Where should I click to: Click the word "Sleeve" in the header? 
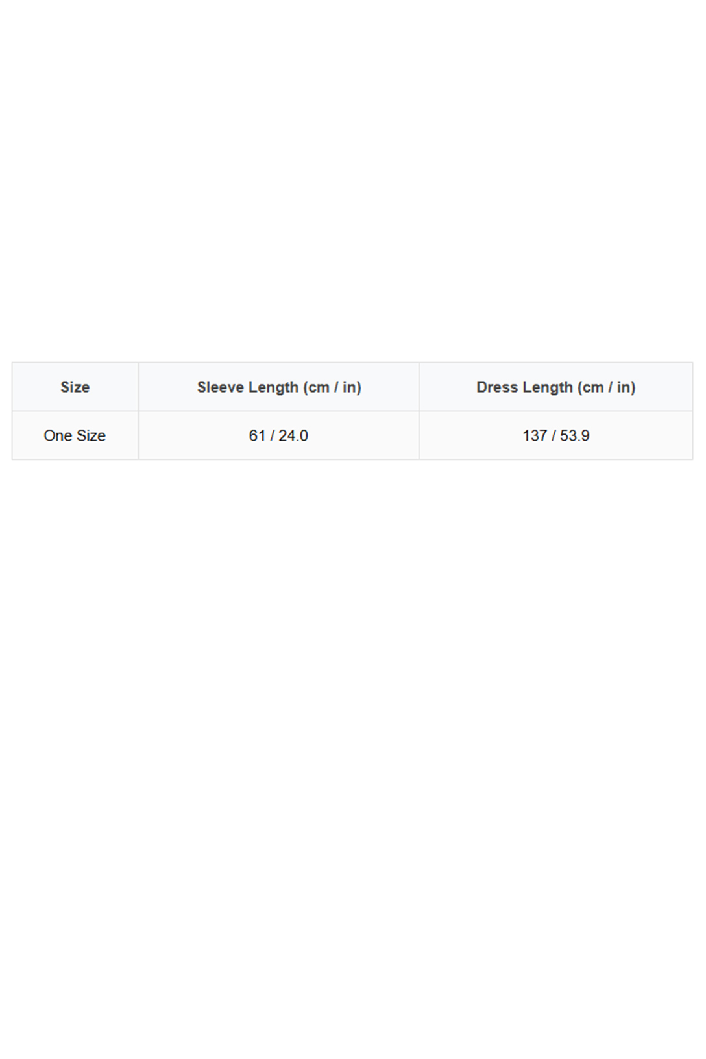tap(221, 387)
